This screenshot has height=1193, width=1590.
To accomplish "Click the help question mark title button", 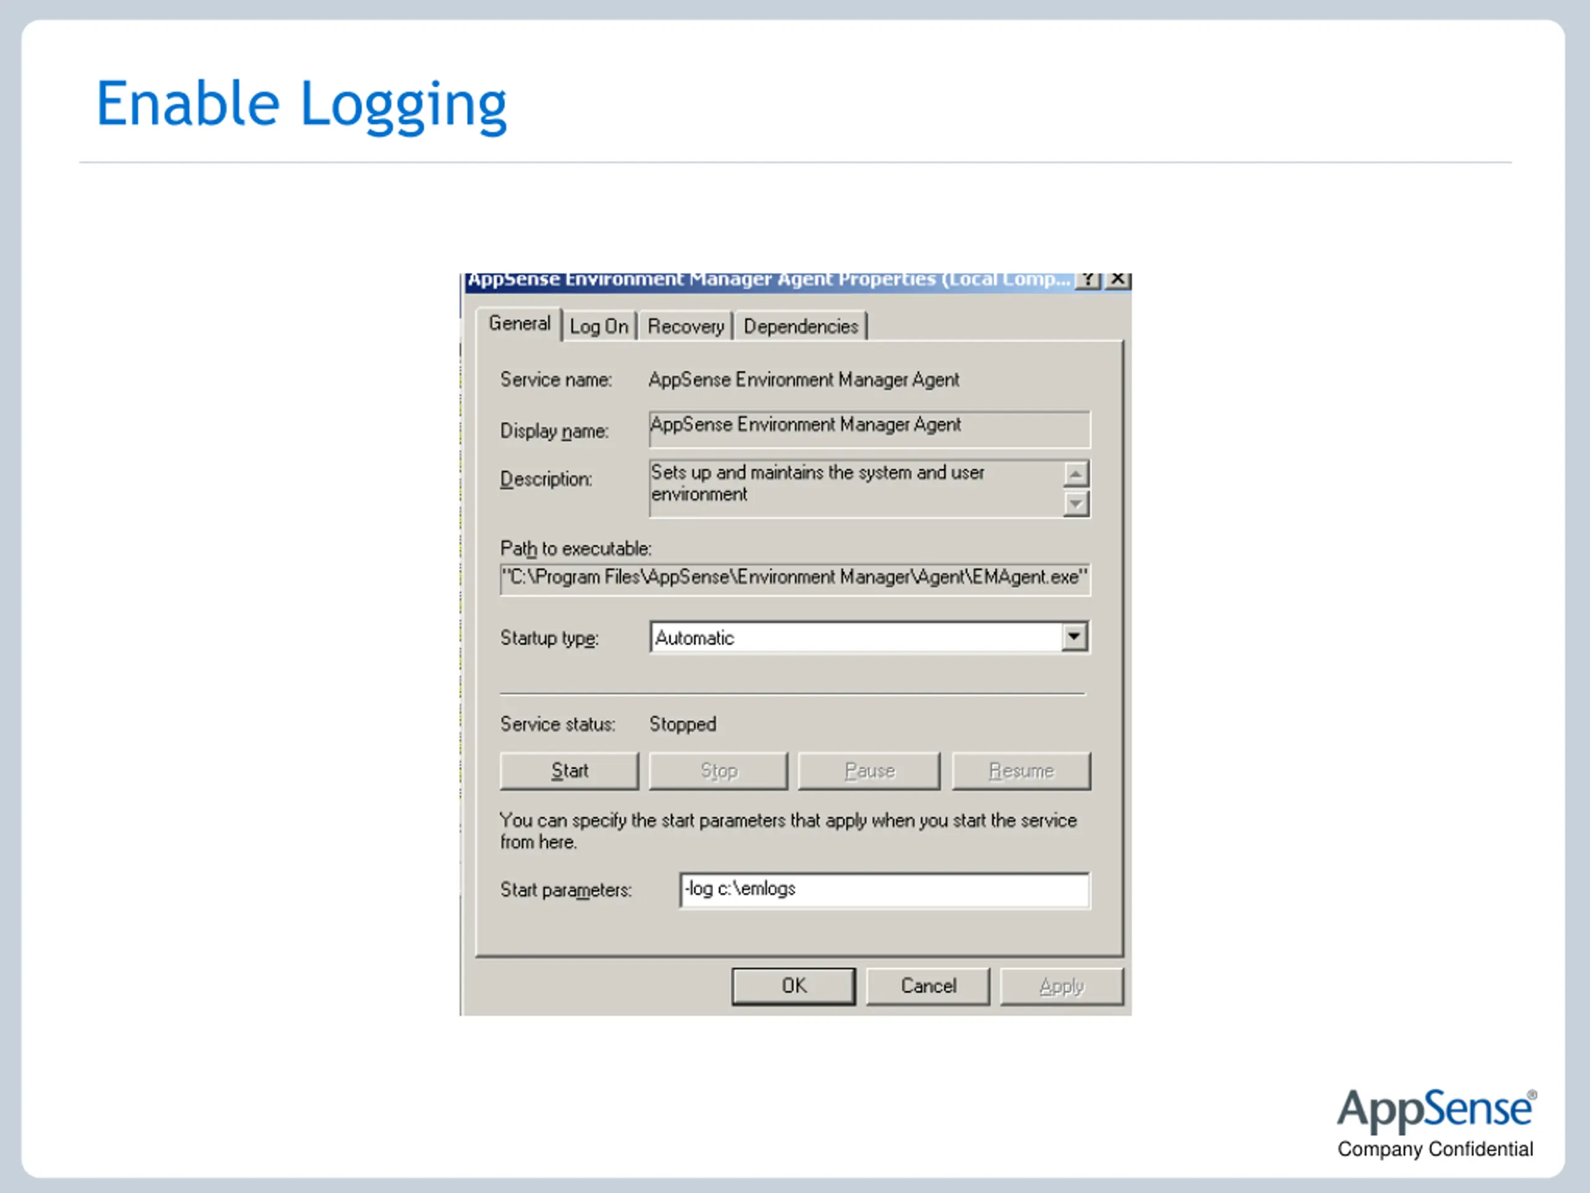I will [x=1088, y=280].
